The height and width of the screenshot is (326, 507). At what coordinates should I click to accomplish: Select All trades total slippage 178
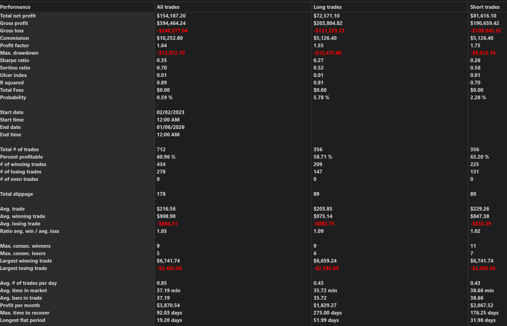click(x=161, y=194)
